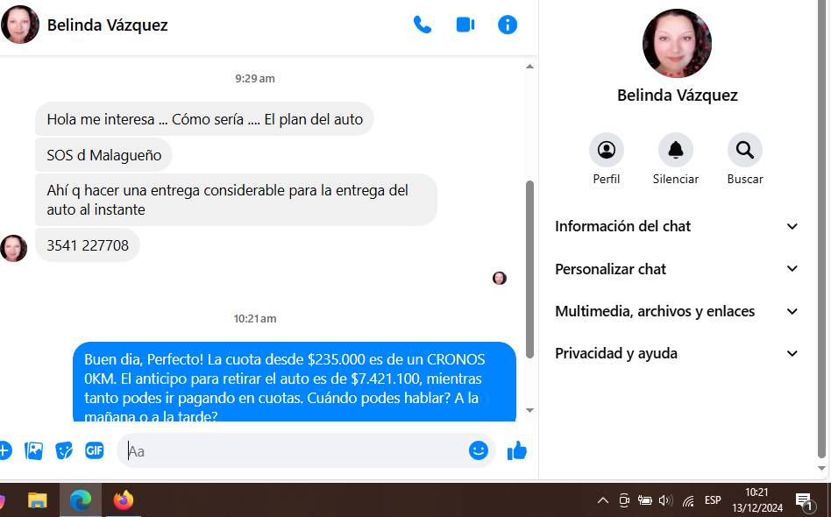Mute conversation with Silenciar bell icon

(x=675, y=150)
